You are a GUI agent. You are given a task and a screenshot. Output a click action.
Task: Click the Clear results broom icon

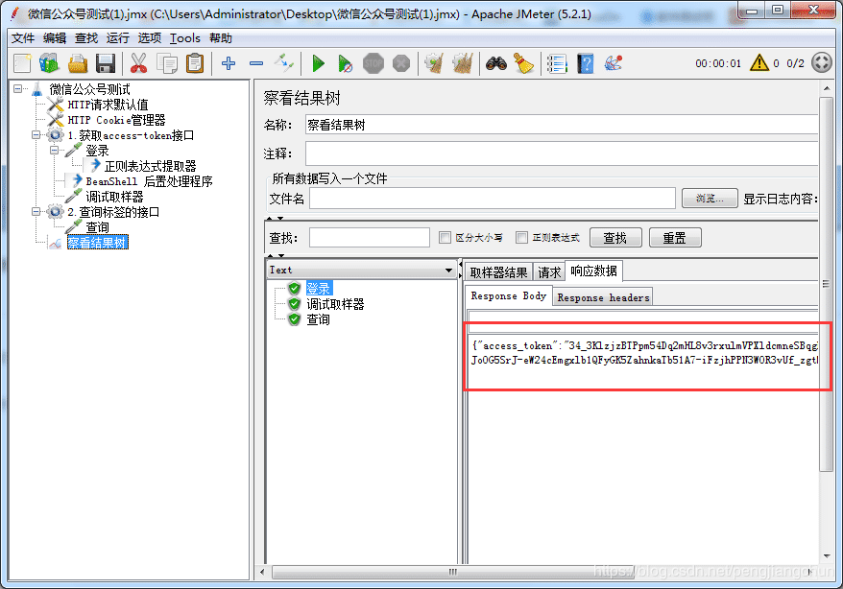pos(434,63)
